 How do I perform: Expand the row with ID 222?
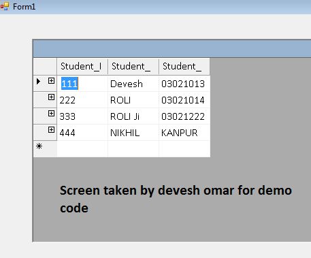pyautogui.click(x=51, y=97)
